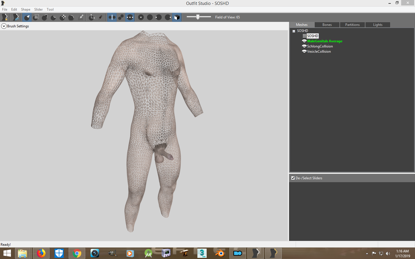Open the Windows Start menu

[x=7, y=253]
